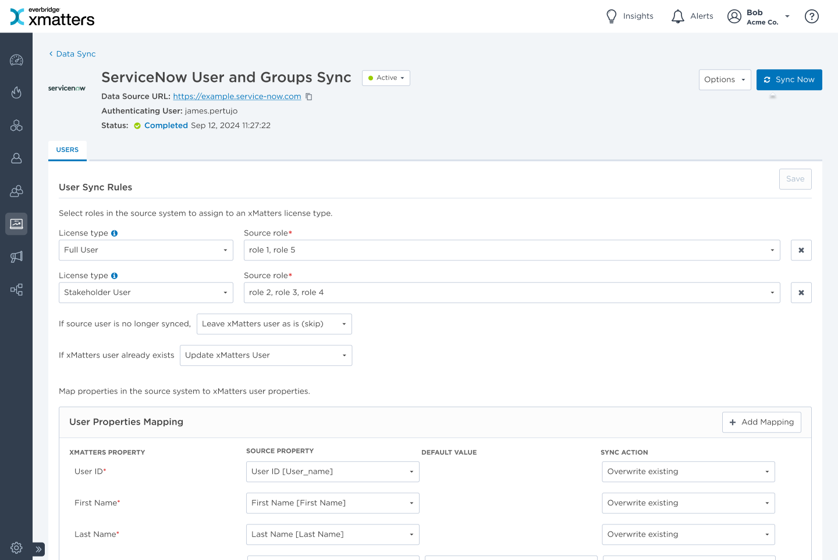
Task: Click the DEFAULT VALUE column header
Action: point(449,452)
